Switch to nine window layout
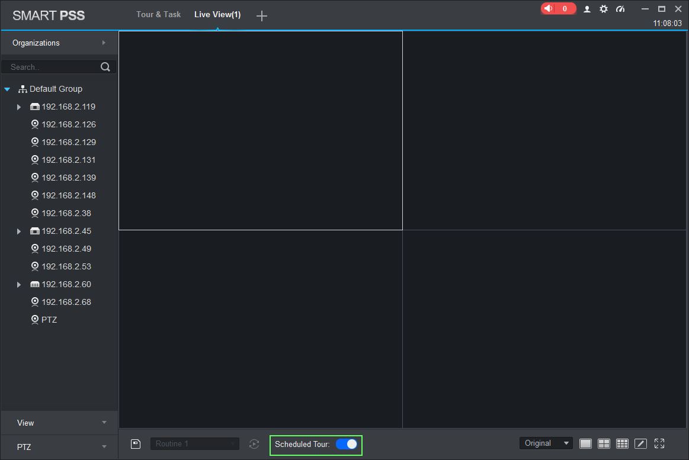This screenshot has height=460, width=689. [622, 444]
